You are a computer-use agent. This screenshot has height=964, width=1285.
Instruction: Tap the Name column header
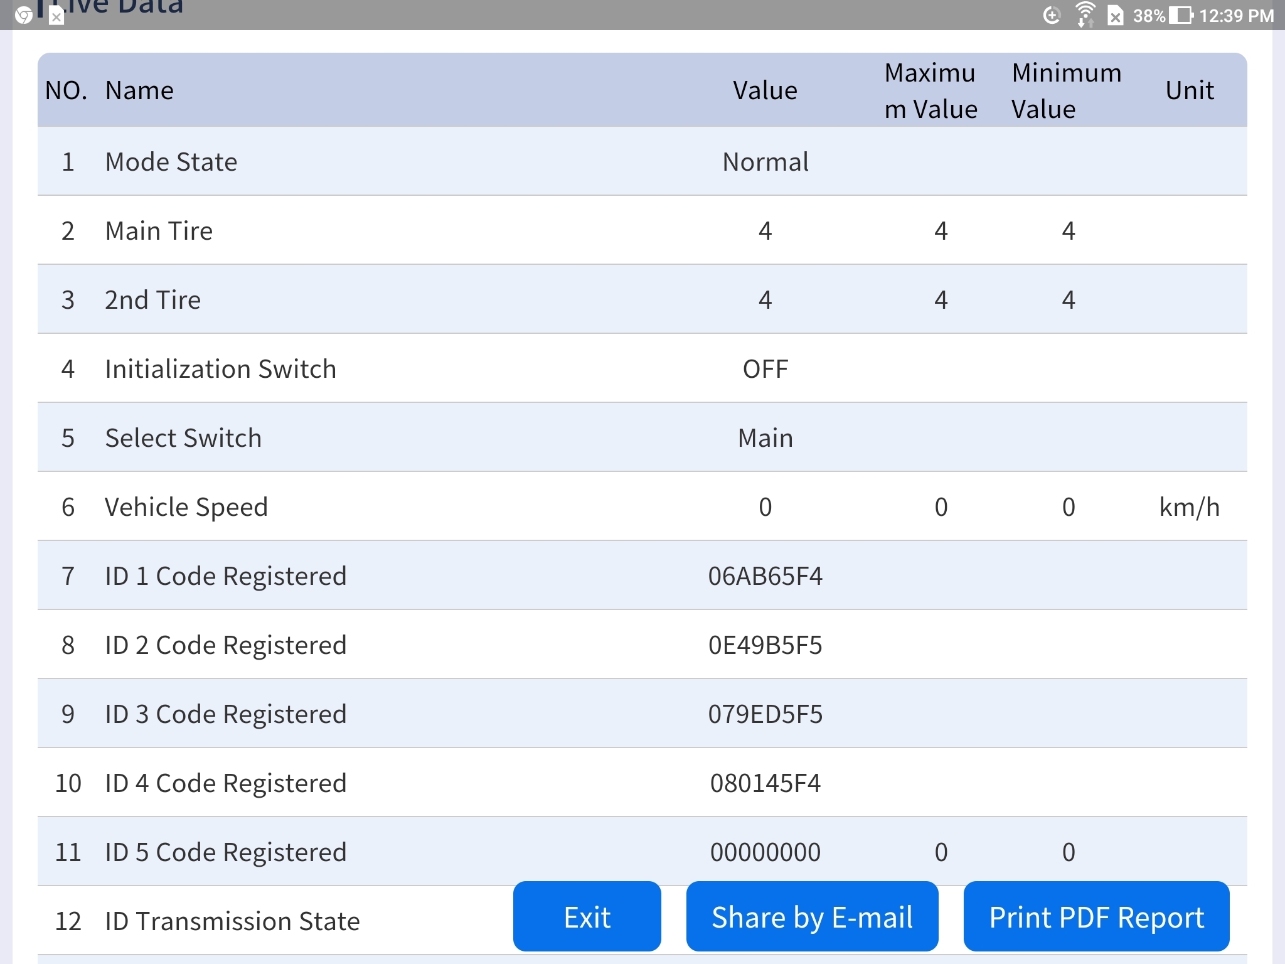pyautogui.click(x=139, y=91)
